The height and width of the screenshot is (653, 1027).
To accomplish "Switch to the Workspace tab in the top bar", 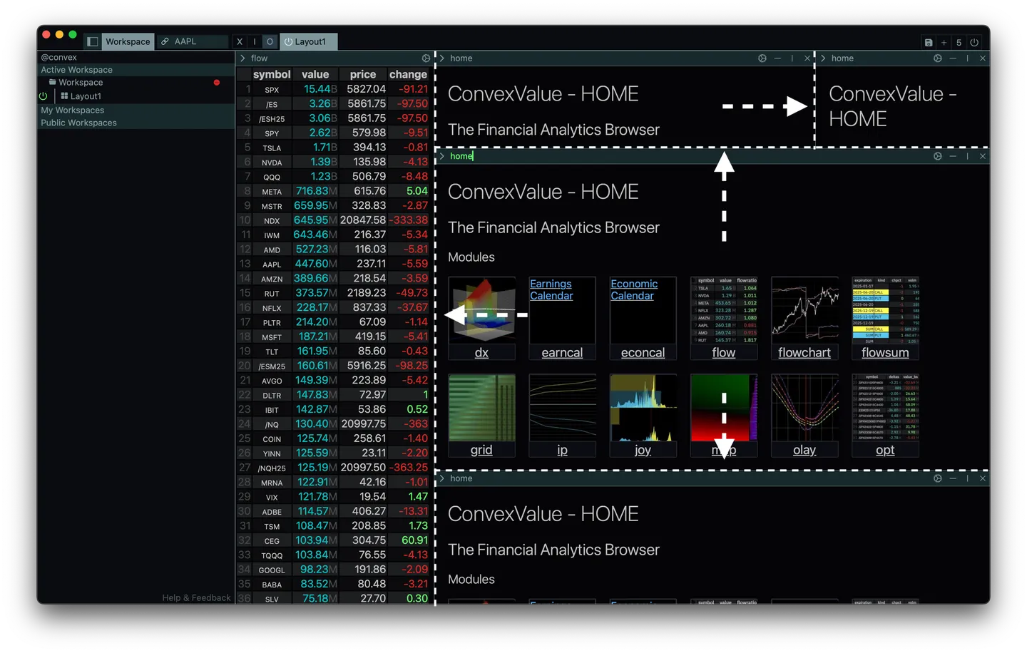I will tap(128, 42).
